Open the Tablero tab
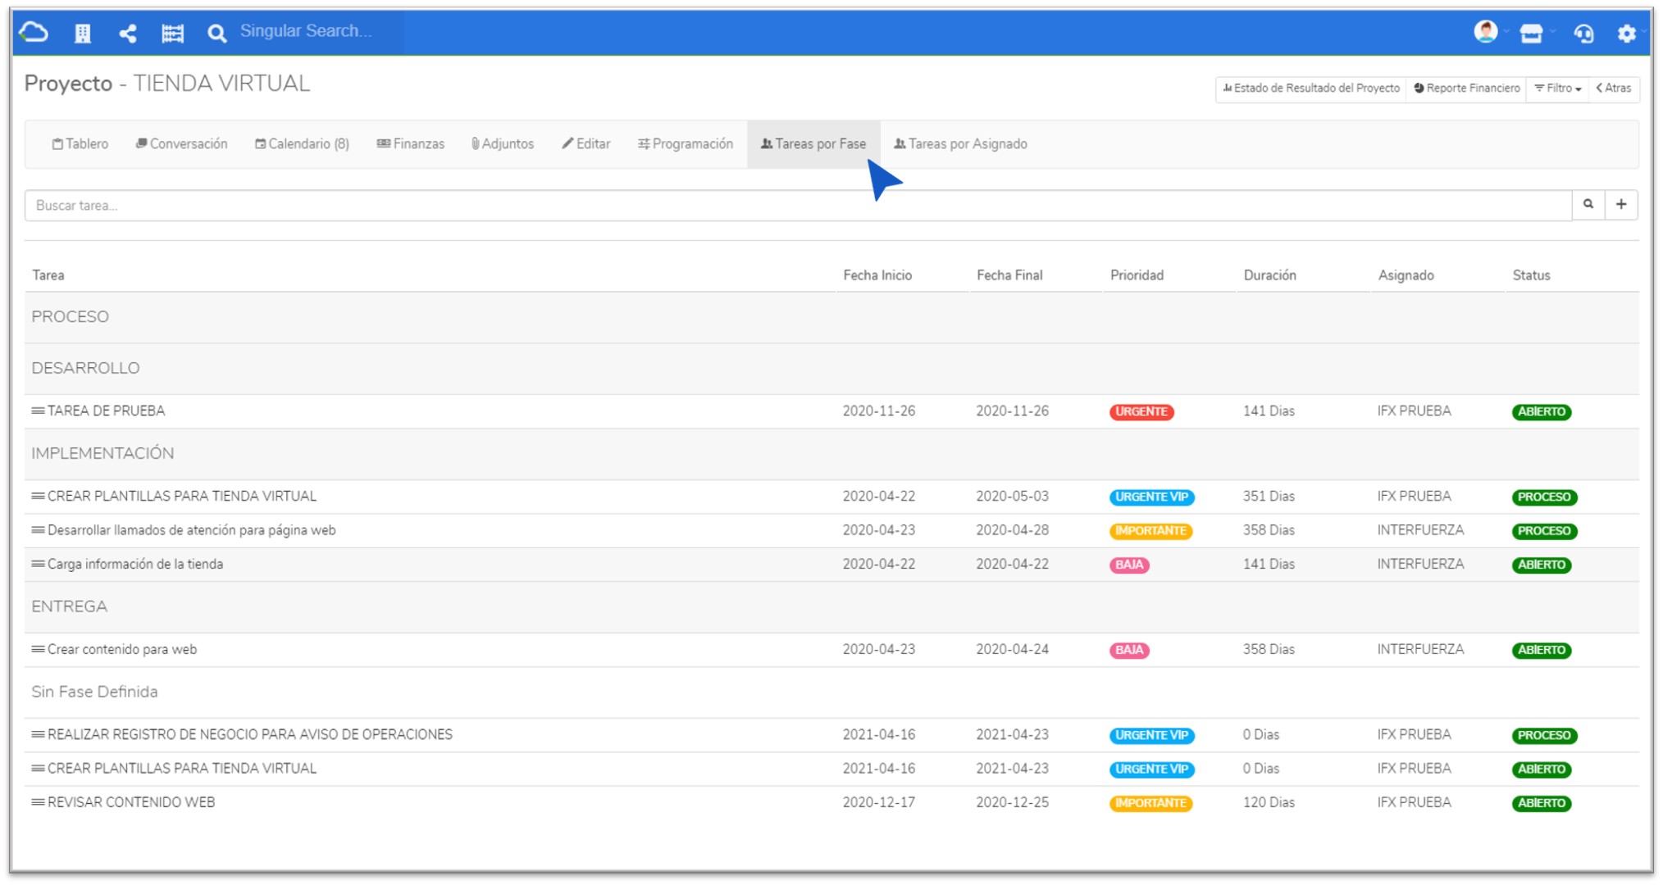This screenshot has height=885, width=1663. 80,144
